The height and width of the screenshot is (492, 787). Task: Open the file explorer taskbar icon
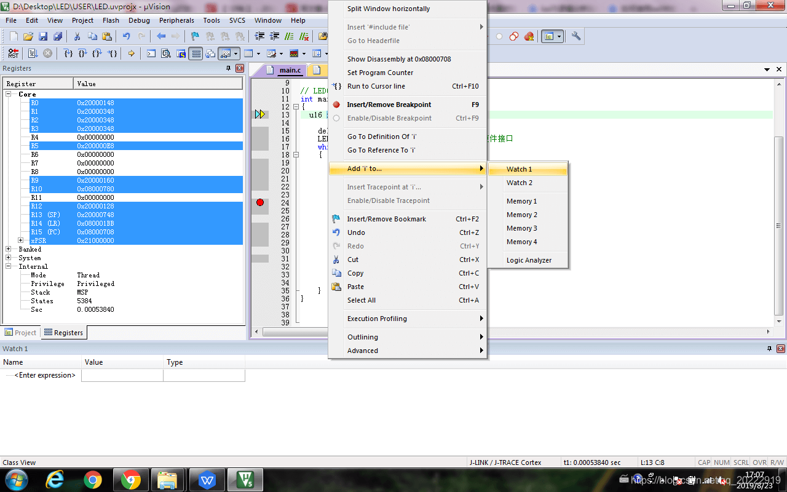pyautogui.click(x=167, y=479)
